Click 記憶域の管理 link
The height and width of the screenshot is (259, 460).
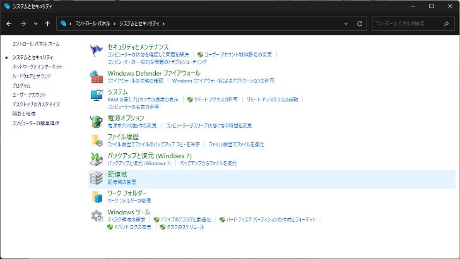click(x=121, y=182)
